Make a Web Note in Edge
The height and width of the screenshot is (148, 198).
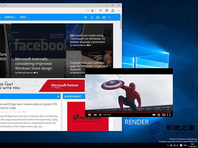click(107, 11)
